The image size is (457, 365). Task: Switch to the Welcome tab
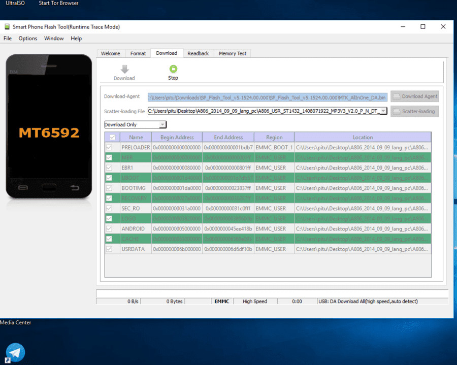coord(111,54)
